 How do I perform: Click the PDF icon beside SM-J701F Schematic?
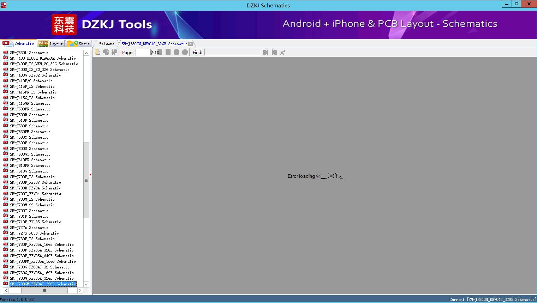tap(5, 216)
